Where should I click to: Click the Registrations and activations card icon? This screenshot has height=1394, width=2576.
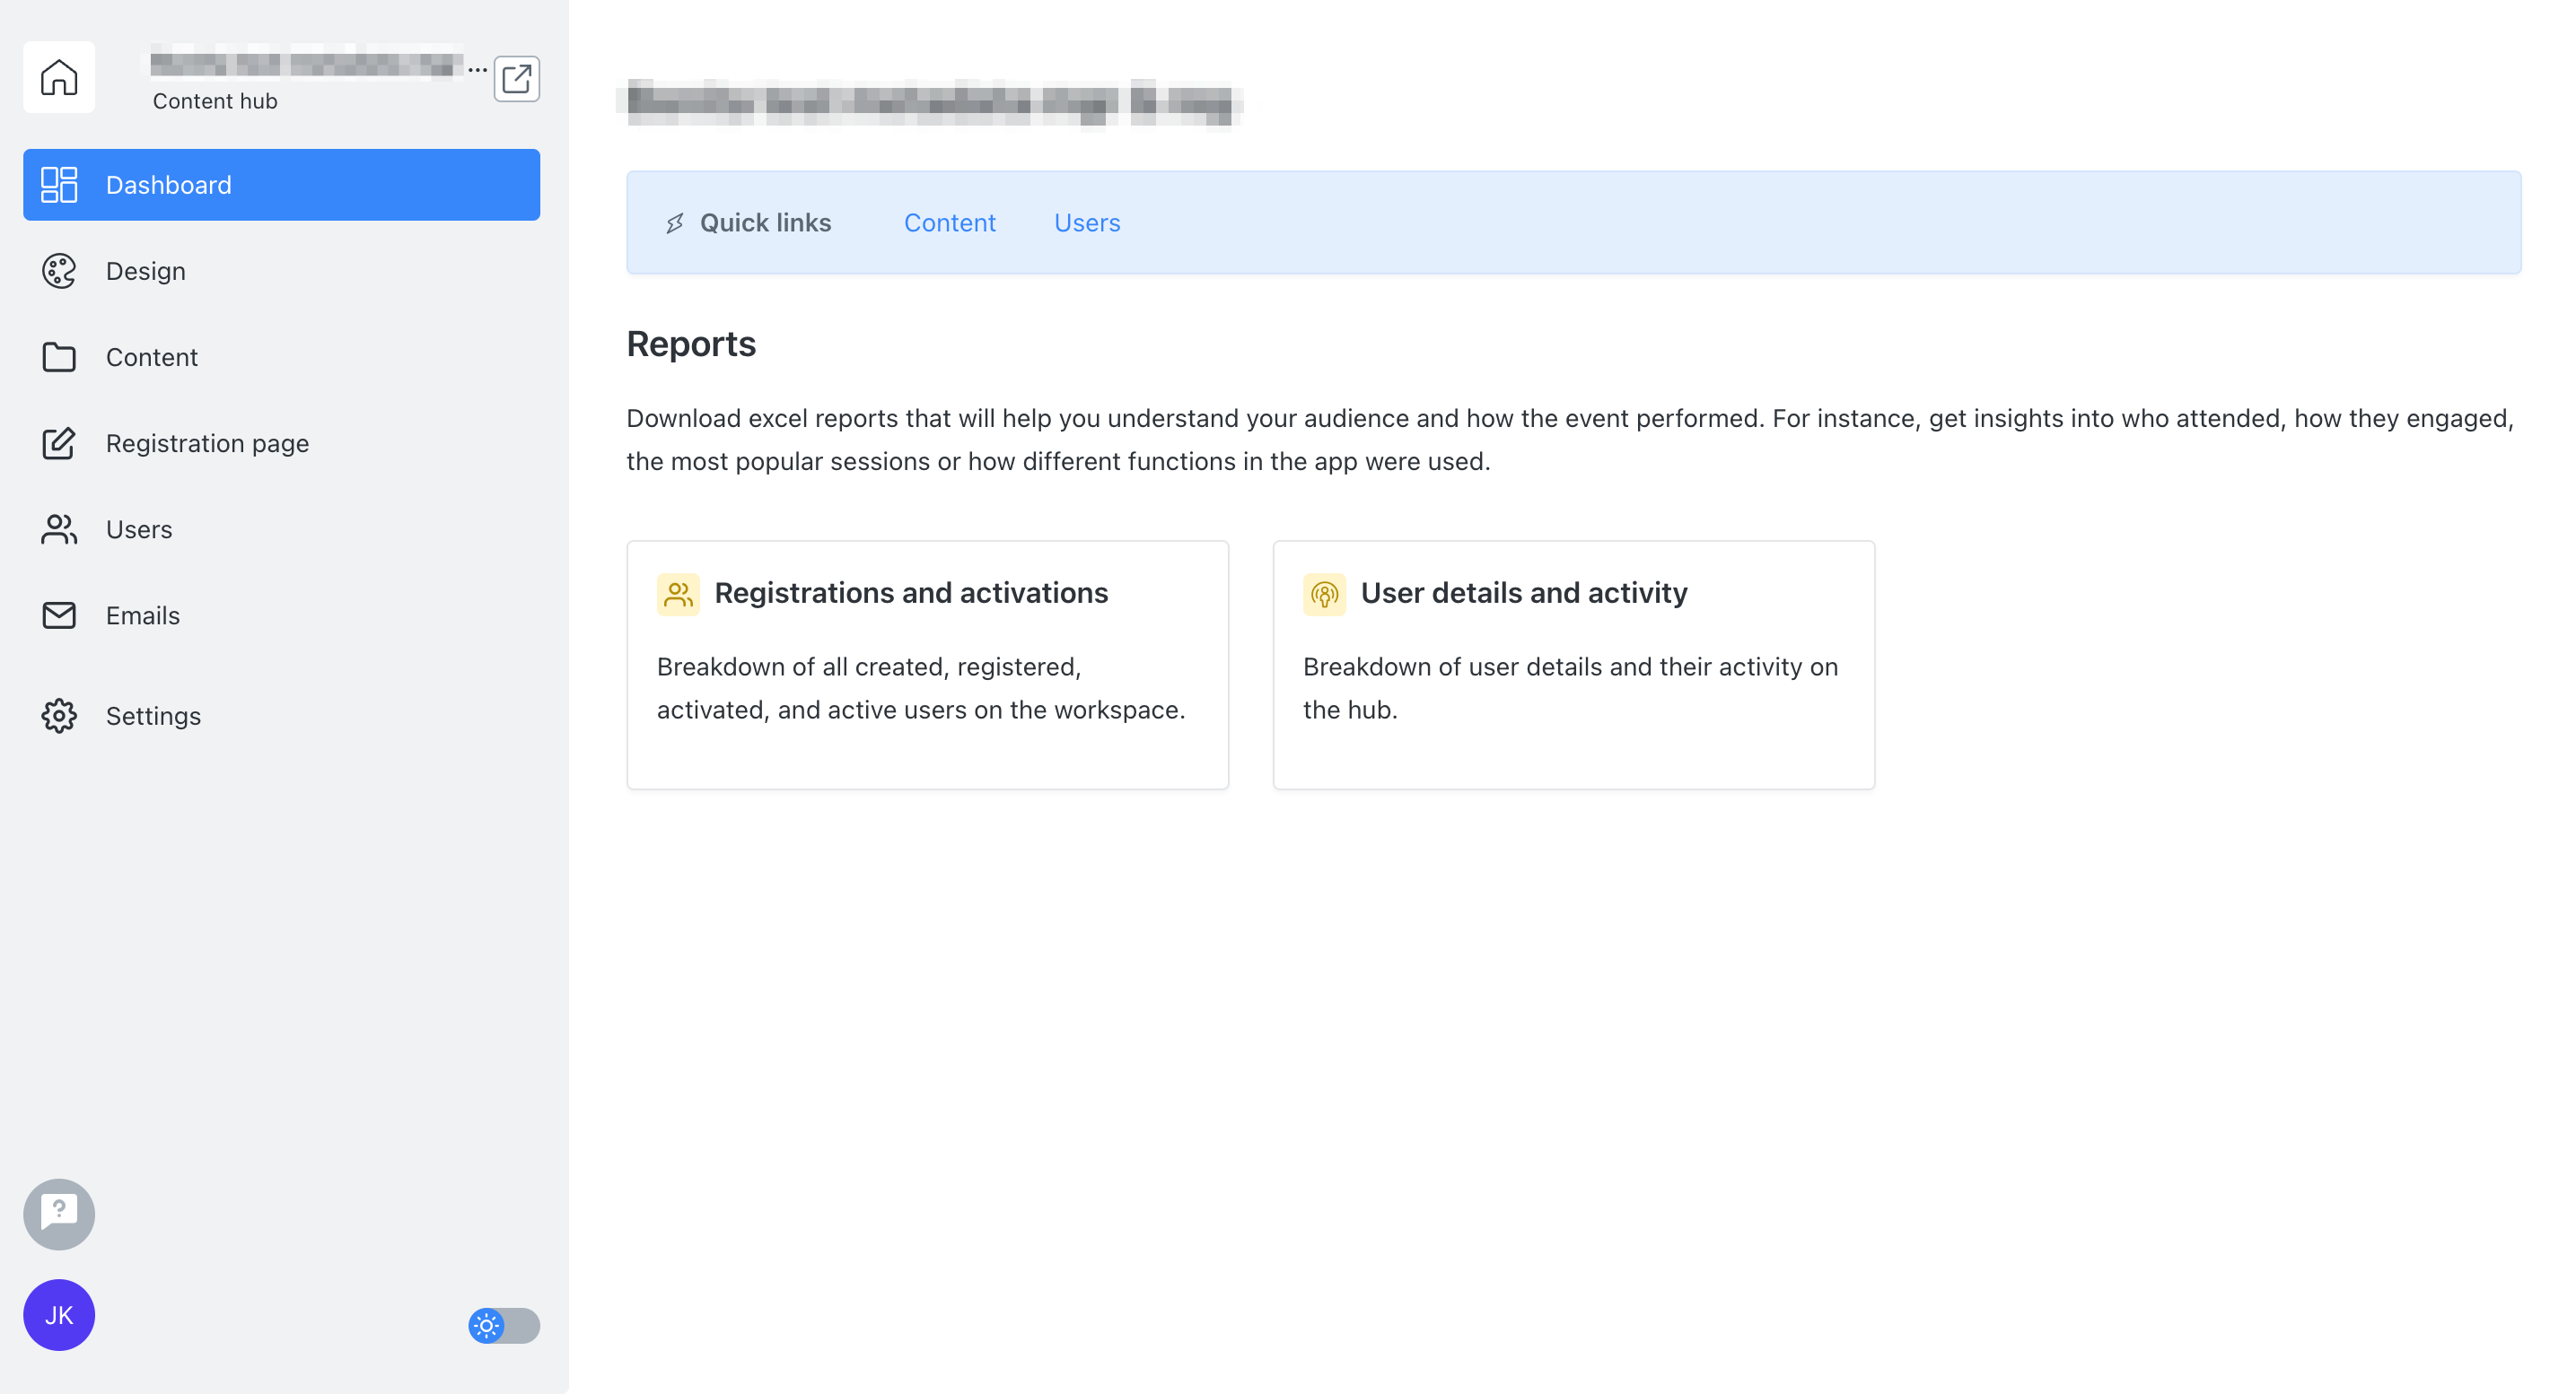(x=678, y=595)
